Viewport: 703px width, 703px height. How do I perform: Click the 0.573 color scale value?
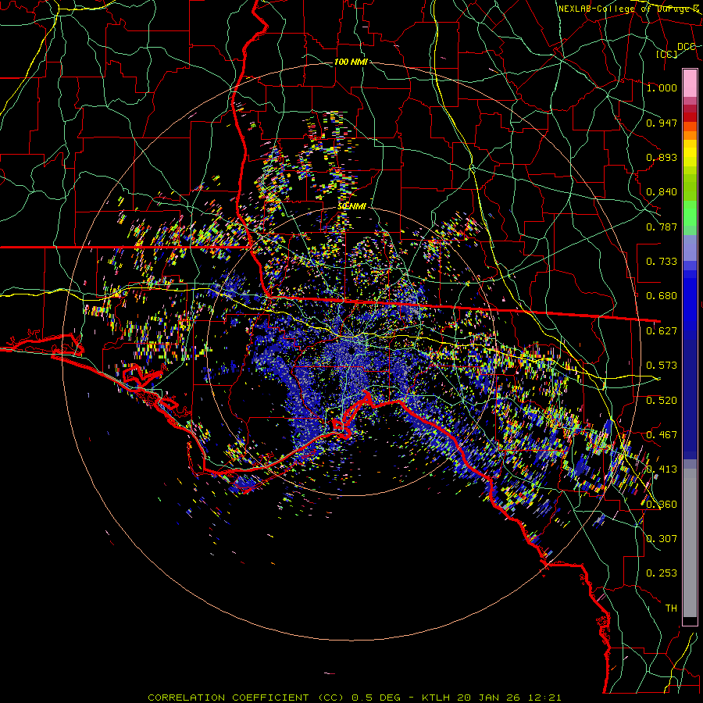click(662, 366)
